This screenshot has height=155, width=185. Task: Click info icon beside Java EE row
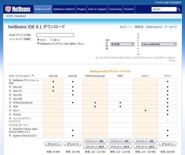pos(10,95)
